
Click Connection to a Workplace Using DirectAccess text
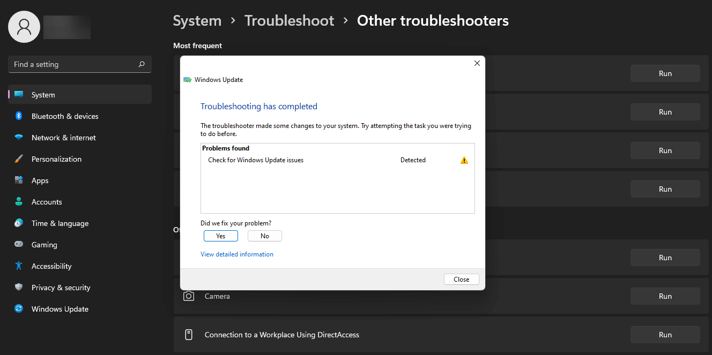tap(282, 335)
